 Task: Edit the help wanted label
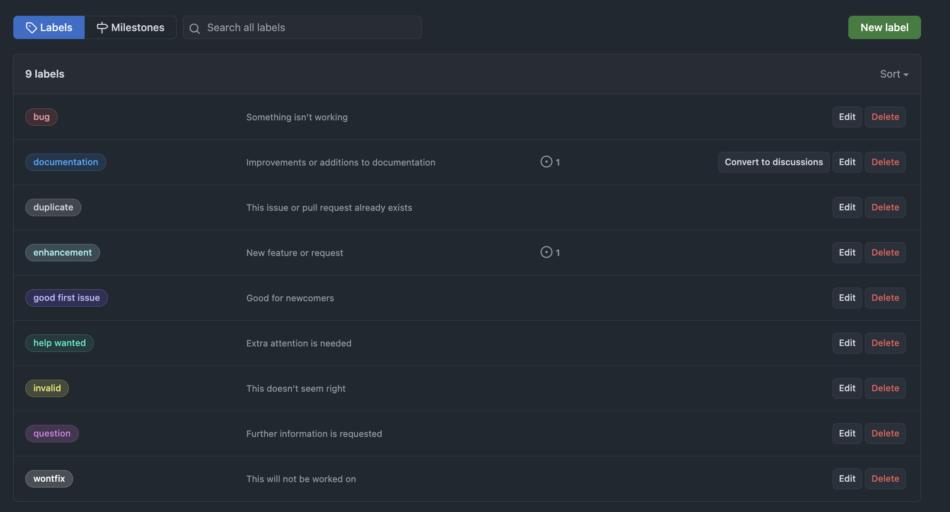(847, 343)
